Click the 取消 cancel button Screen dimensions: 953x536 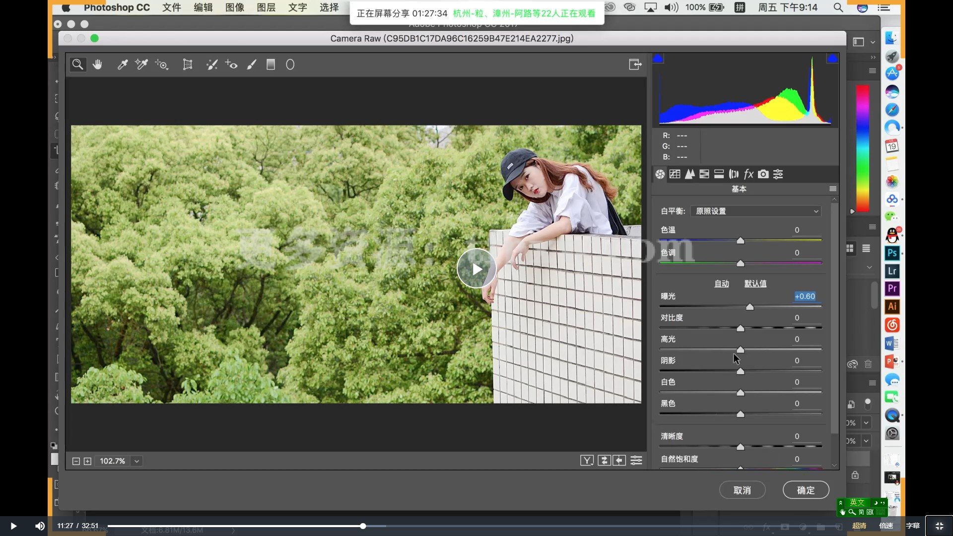click(742, 490)
